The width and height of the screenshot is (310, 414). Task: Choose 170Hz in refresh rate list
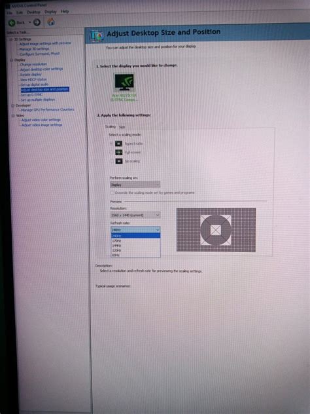point(135,241)
